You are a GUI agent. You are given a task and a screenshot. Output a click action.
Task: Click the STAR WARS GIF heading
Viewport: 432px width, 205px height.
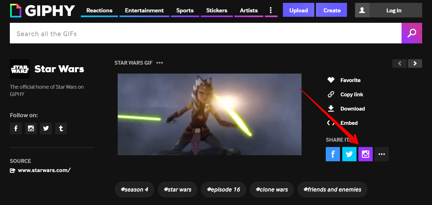134,63
